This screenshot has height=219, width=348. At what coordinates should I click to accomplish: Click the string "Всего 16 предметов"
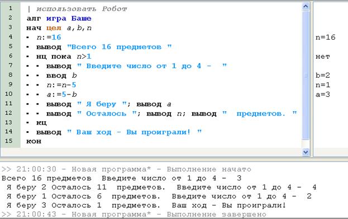point(120,47)
